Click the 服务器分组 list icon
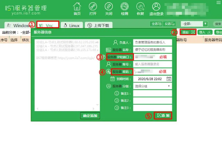222x148 pixels. click(108, 86)
